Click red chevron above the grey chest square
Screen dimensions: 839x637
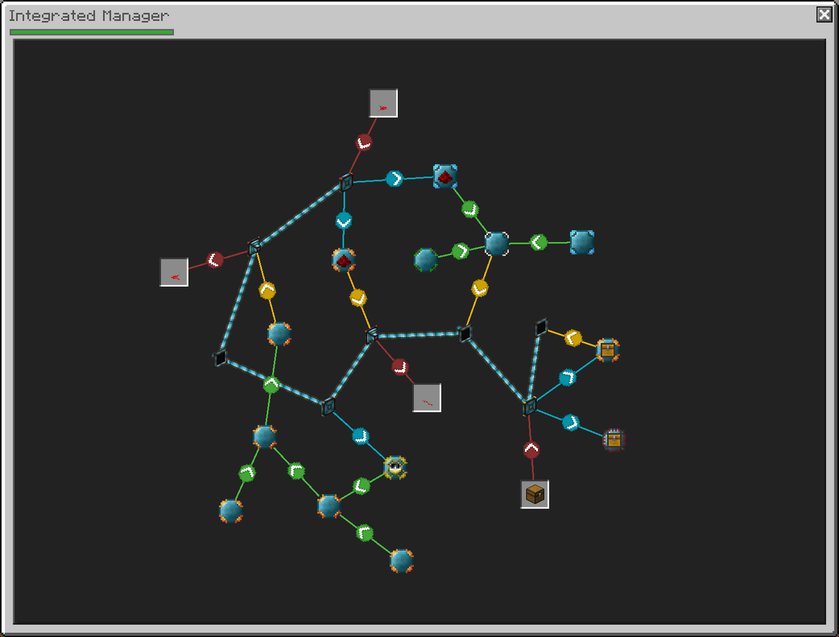[531, 450]
